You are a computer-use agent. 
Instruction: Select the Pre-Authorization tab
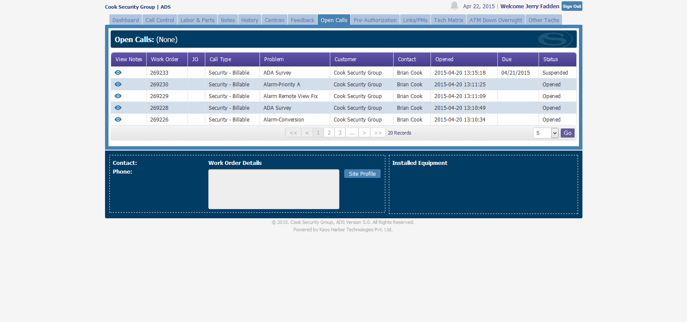[375, 20]
